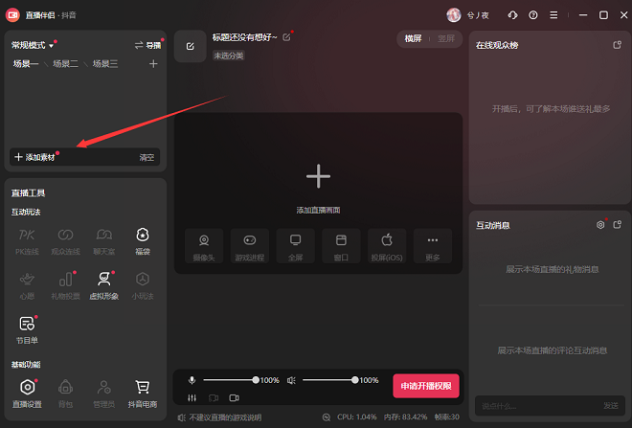The height and width of the screenshot is (428, 632).
Task: Pop out the 互动消息 panel
Action: [617, 225]
